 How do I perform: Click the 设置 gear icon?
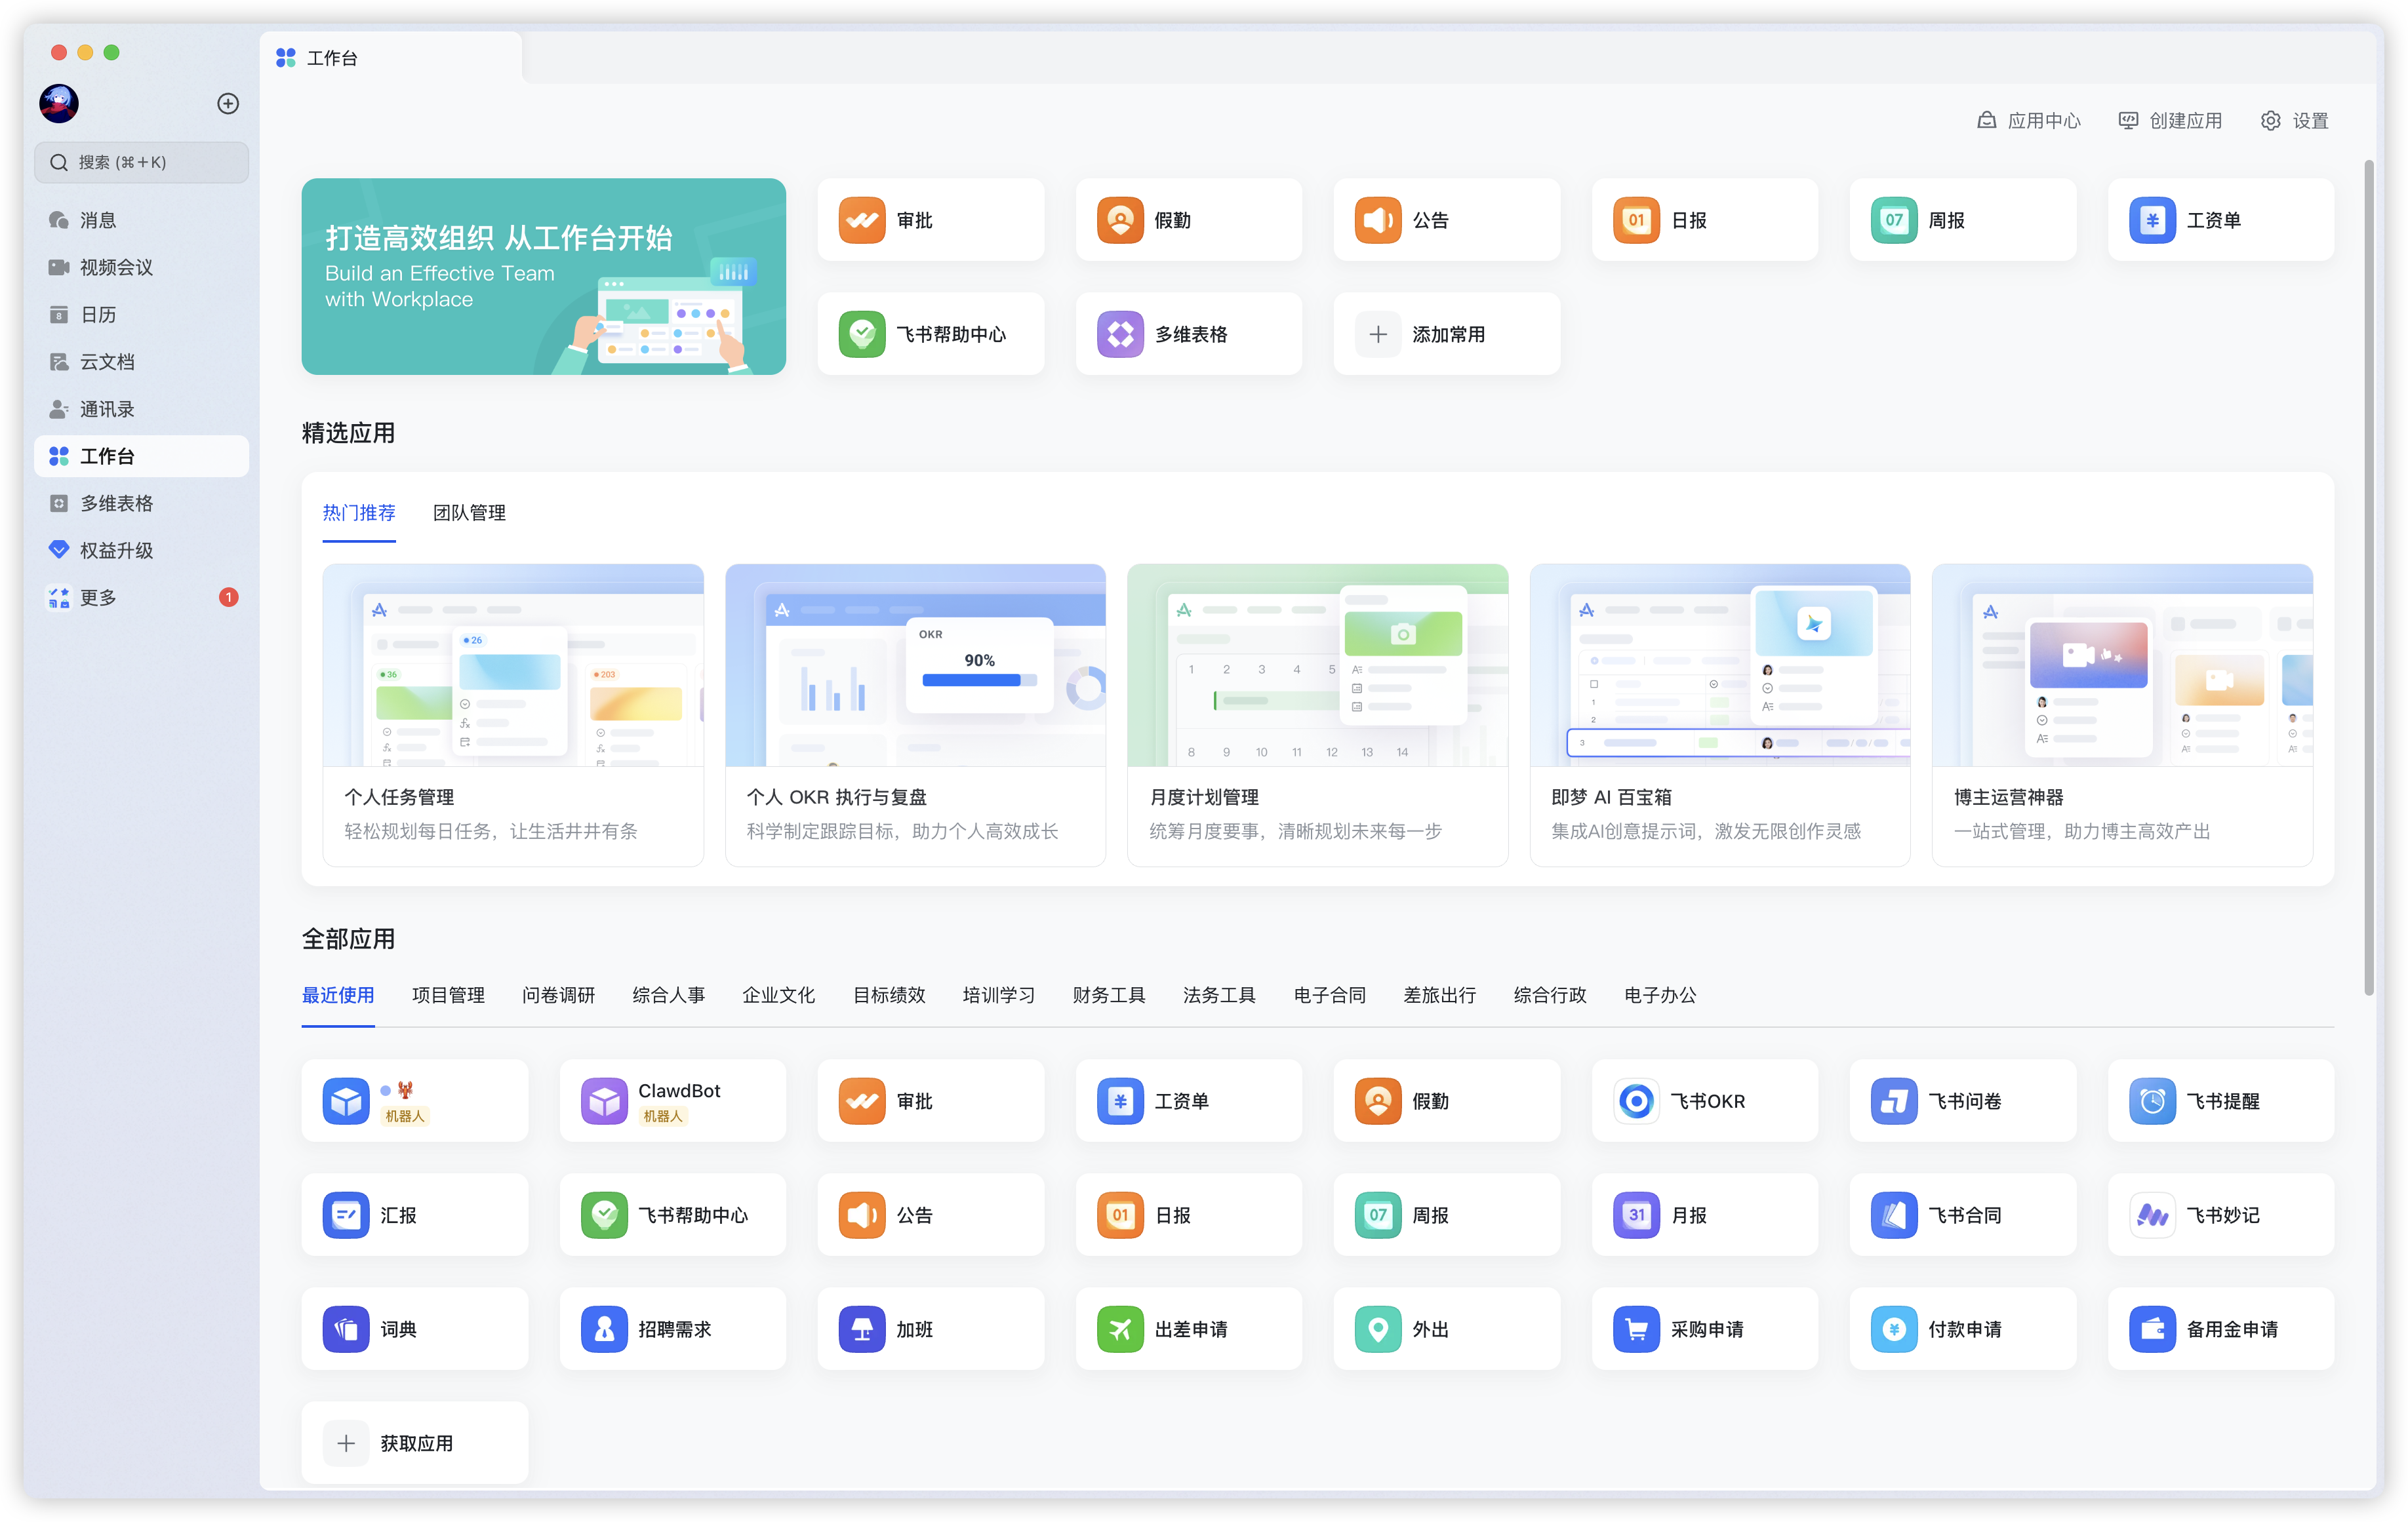(2271, 121)
